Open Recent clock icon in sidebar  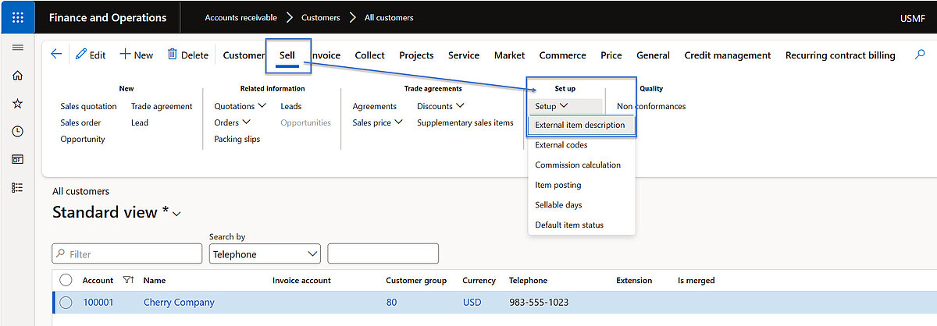click(x=17, y=132)
